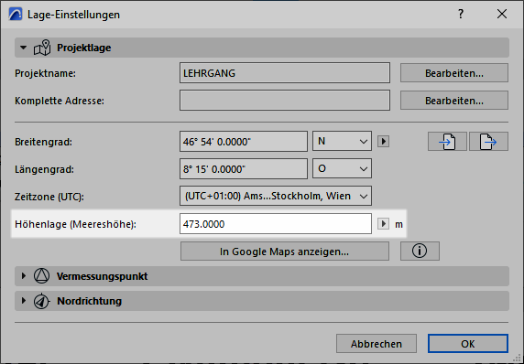Click the Vermessungspunkt triangle icon

(42, 276)
